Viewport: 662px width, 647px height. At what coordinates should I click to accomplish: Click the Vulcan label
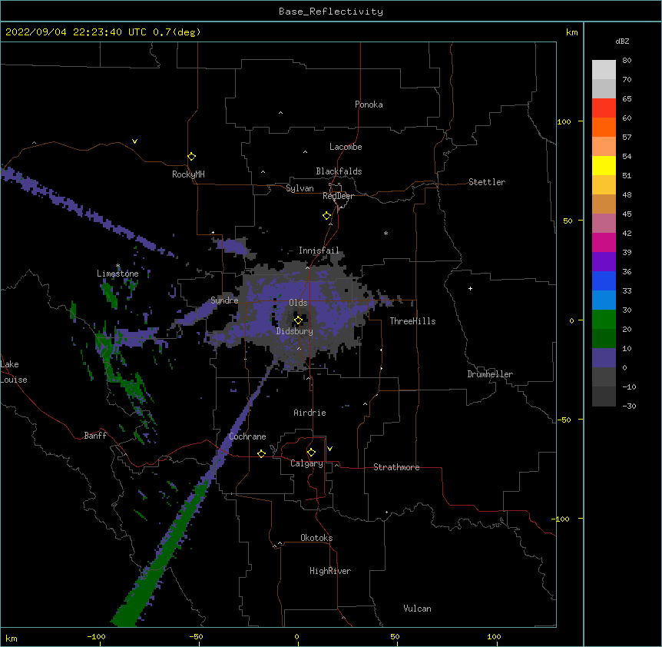pyautogui.click(x=417, y=609)
